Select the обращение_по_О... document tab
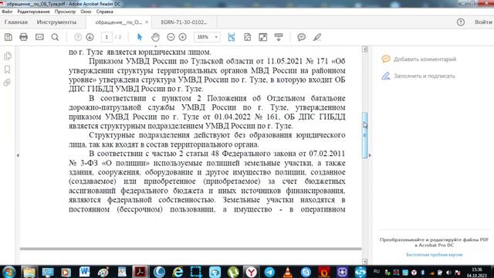 pos(118,22)
